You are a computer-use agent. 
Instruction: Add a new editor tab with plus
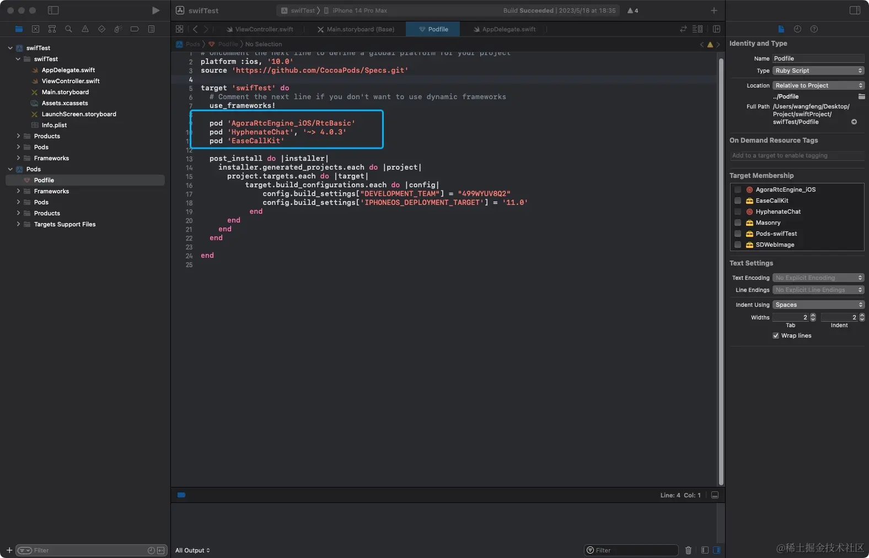[714, 10]
